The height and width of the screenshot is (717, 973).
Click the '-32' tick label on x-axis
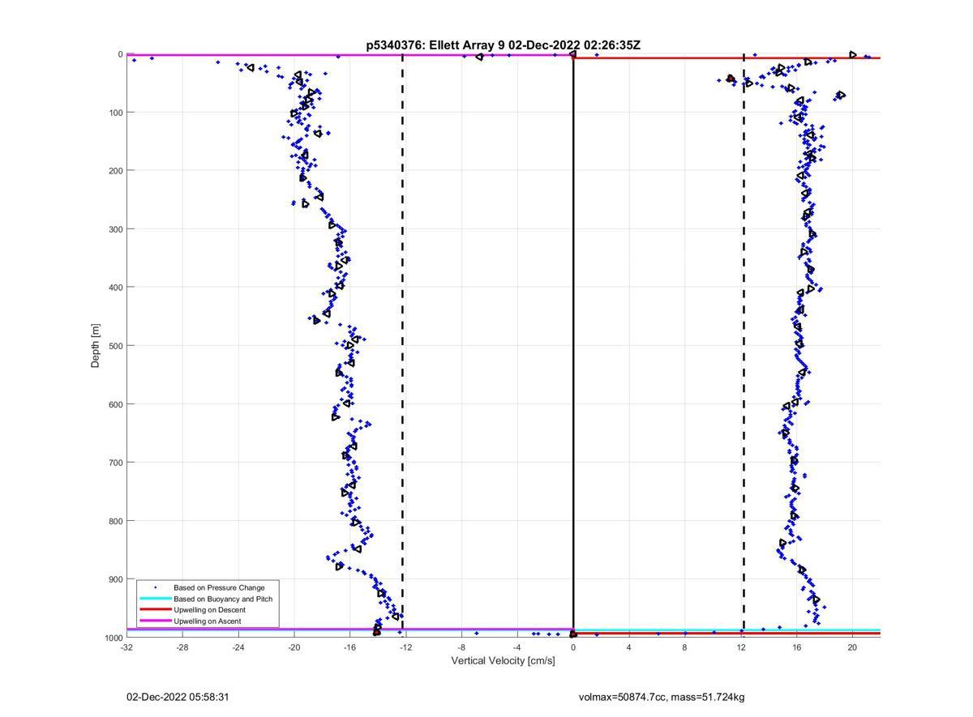(126, 647)
